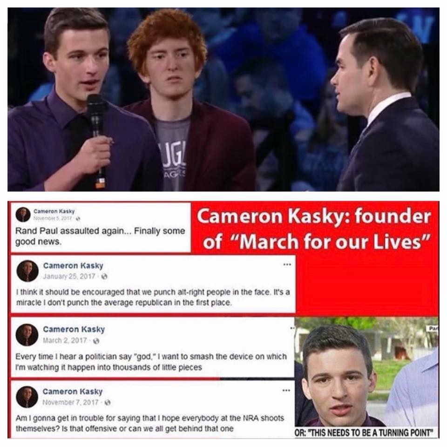Open the author name link on March 2 post
This screenshot has height=447, width=447.
[x=74, y=329]
